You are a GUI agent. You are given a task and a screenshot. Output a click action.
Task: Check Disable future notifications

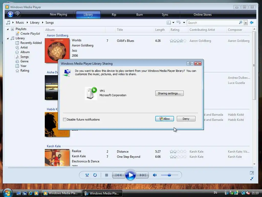coord(65,120)
